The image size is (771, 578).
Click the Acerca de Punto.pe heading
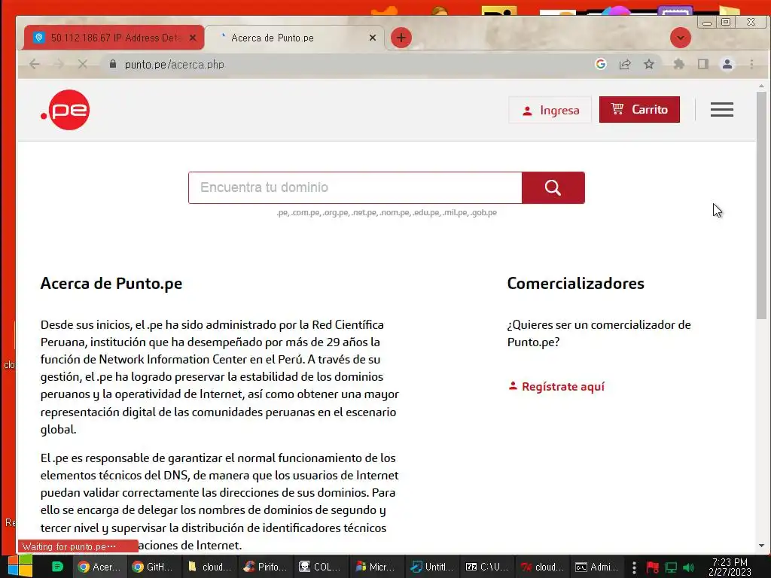point(111,284)
